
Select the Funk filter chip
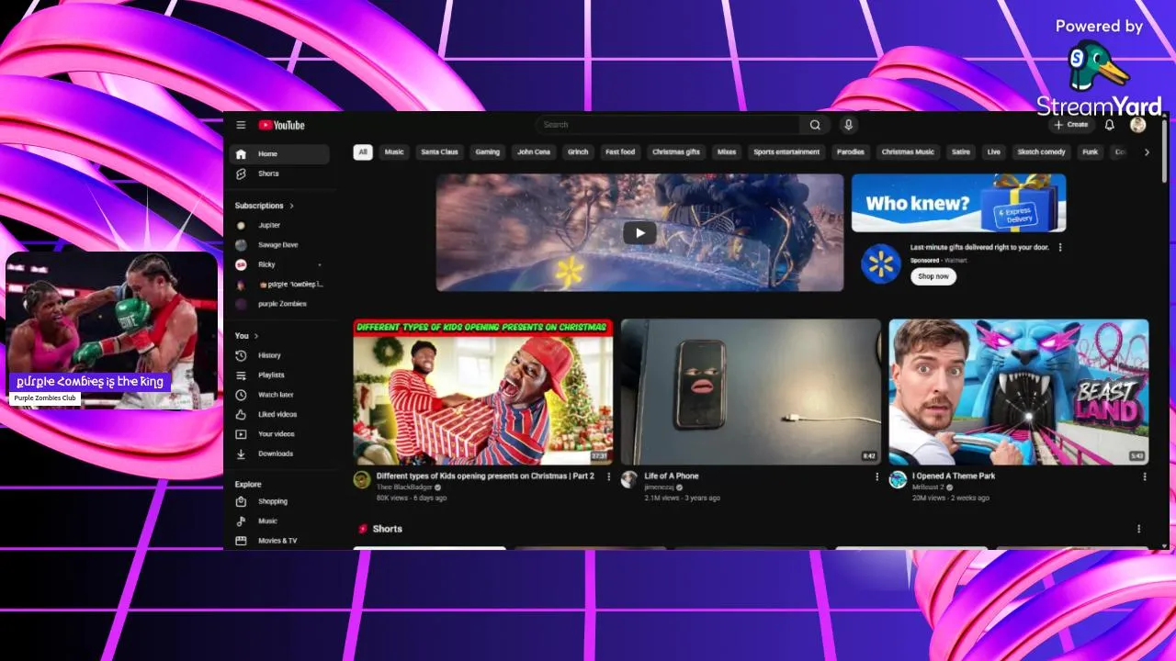point(1091,152)
